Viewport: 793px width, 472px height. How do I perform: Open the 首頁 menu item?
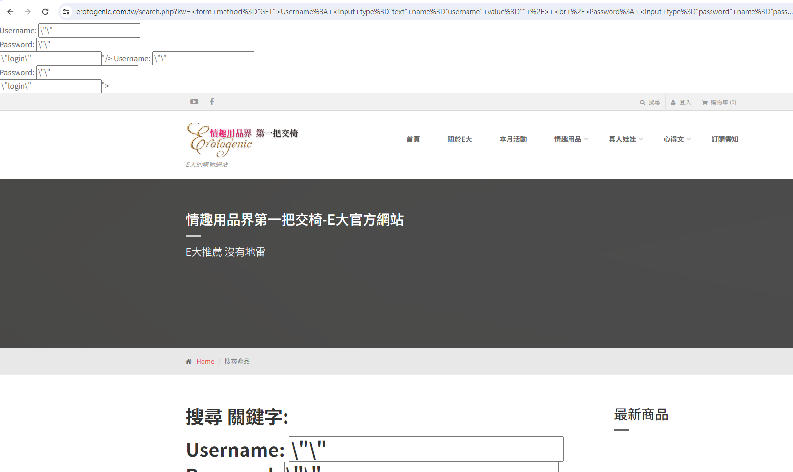(x=413, y=139)
